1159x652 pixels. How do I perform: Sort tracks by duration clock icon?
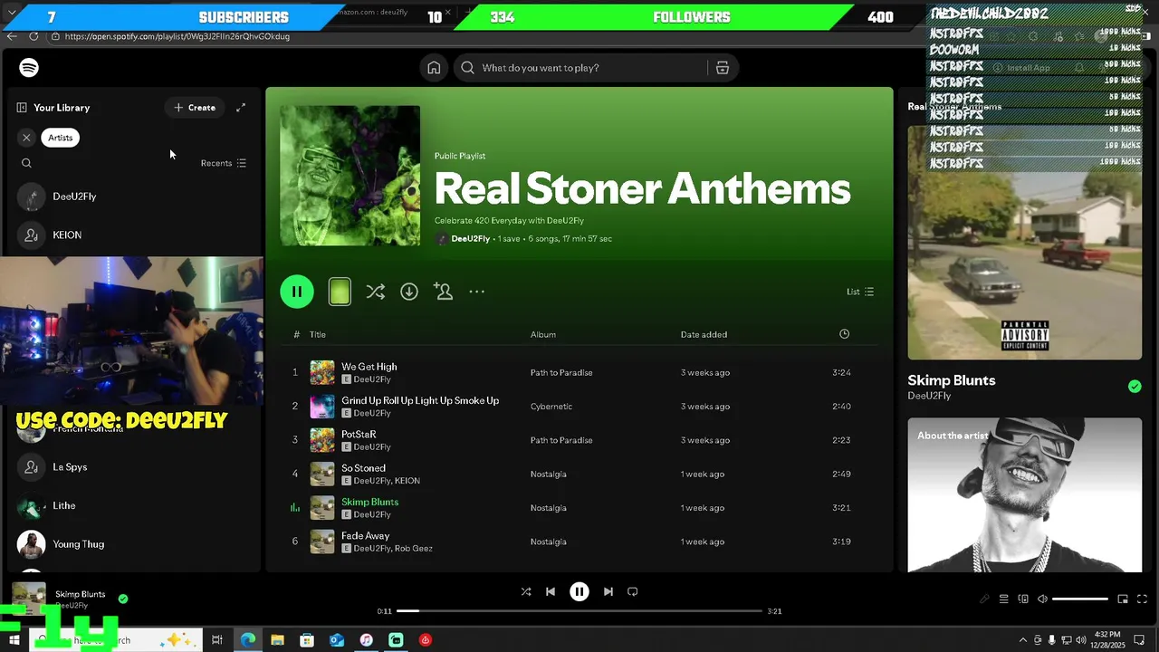[x=844, y=334]
